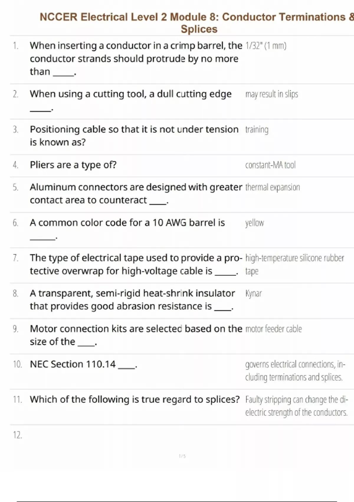Click the aluminum connectors question

tap(136, 193)
